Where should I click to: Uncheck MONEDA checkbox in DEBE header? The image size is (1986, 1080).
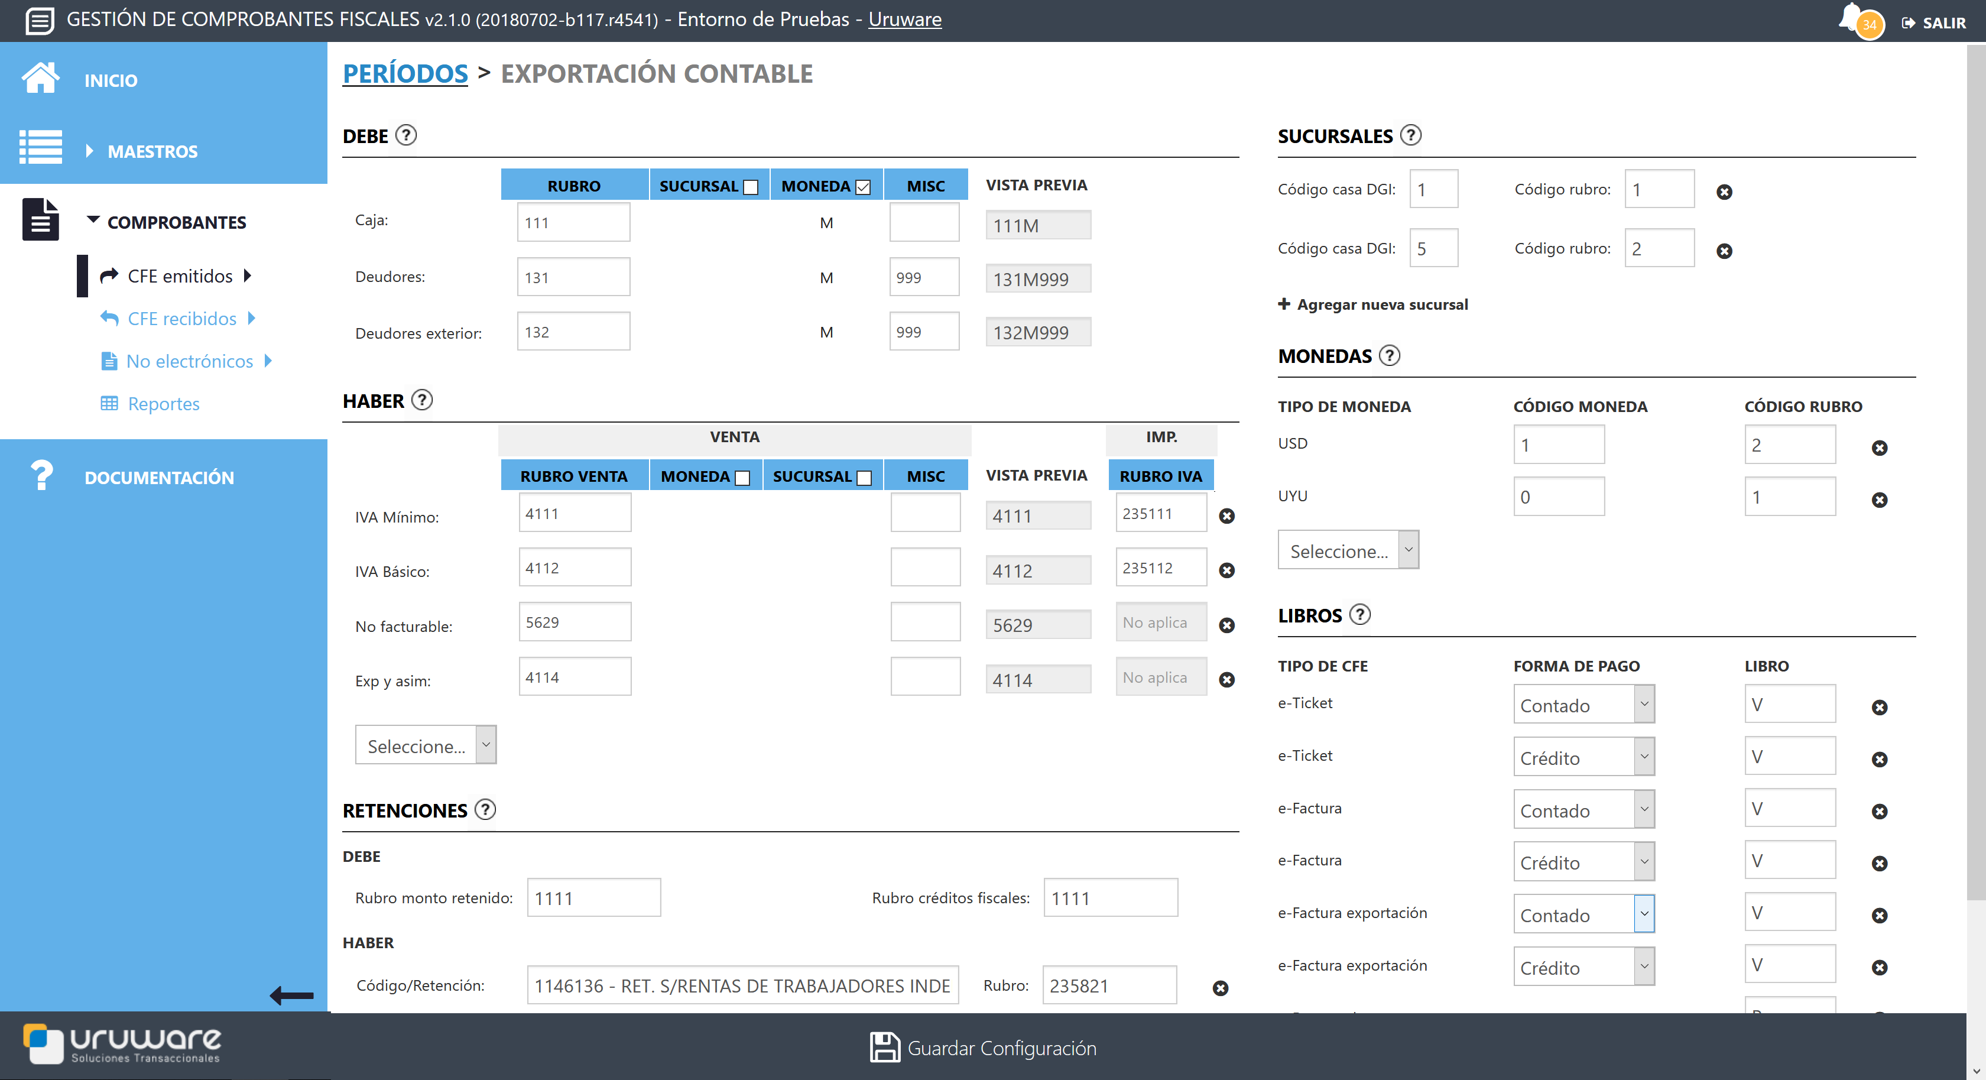(863, 187)
